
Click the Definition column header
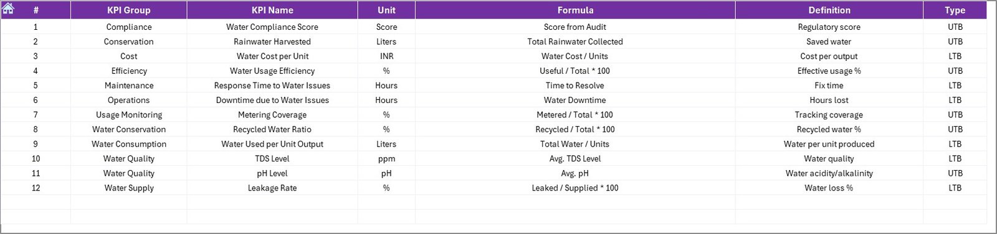[x=829, y=10]
